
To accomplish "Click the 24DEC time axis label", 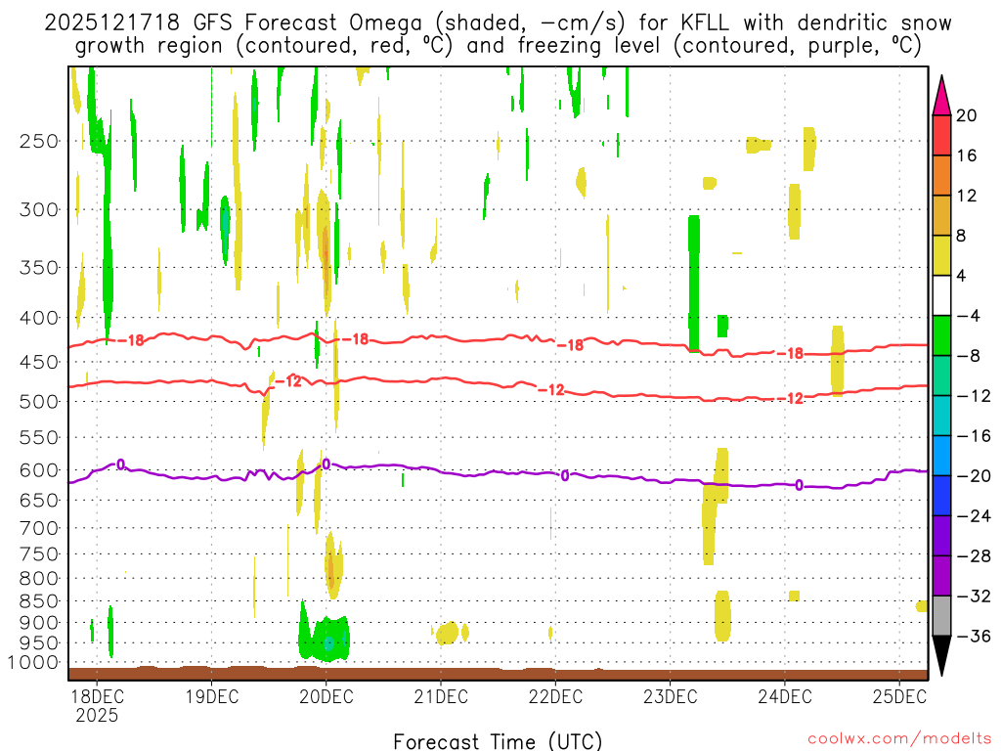I will click(x=785, y=696).
